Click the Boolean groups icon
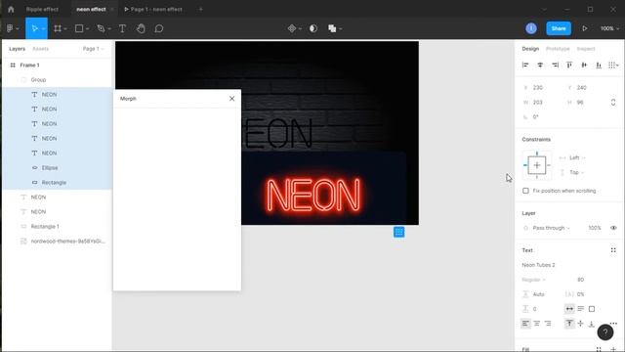 pyautogui.click(x=332, y=28)
